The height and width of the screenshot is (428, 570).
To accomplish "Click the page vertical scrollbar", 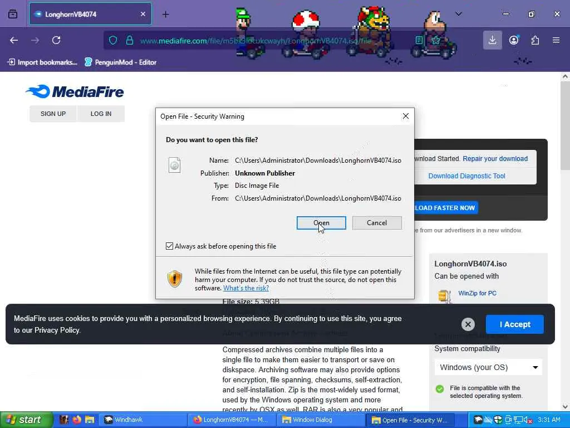I will coord(565,125).
